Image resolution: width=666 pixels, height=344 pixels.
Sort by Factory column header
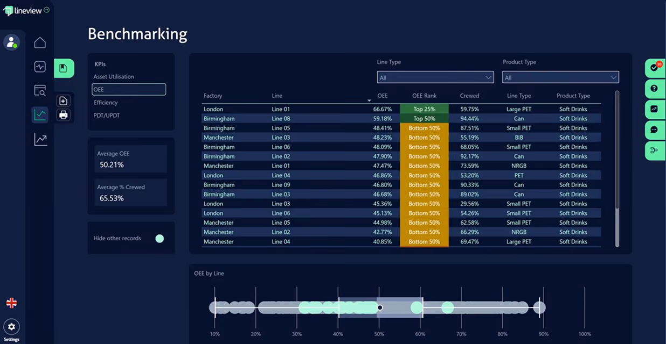(x=213, y=96)
